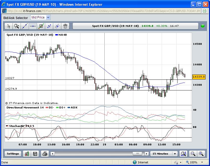Image resolution: width=210 pixels, height=166 pixels.
Task: Click the 14339.8 yellow price label
Action: coord(199,77)
